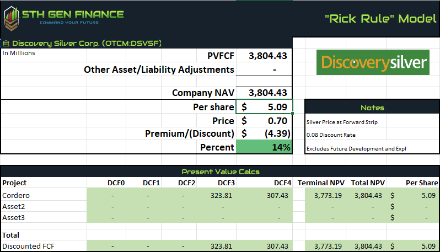Click the "5TH GEN FINANCE" title text
The image size is (440, 252).
click(x=73, y=14)
